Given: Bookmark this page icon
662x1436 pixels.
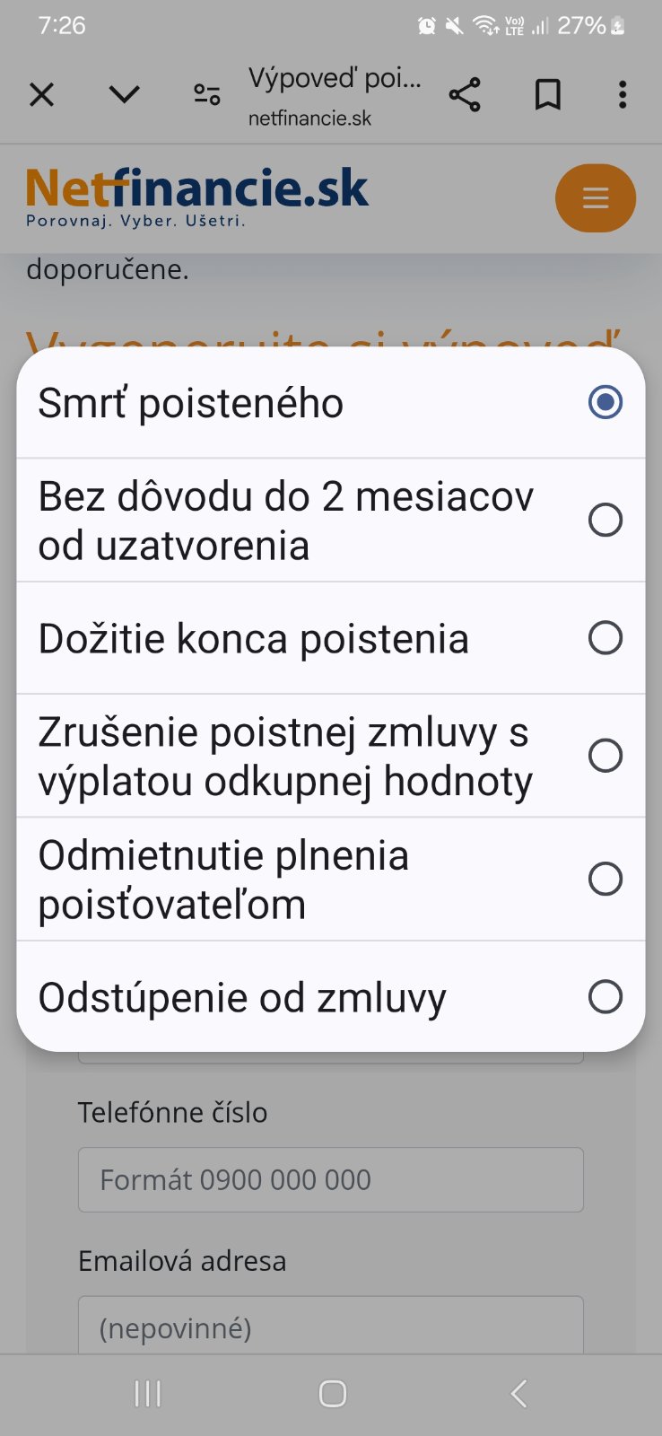Looking at the screenshot, I should tap(548, 94).
